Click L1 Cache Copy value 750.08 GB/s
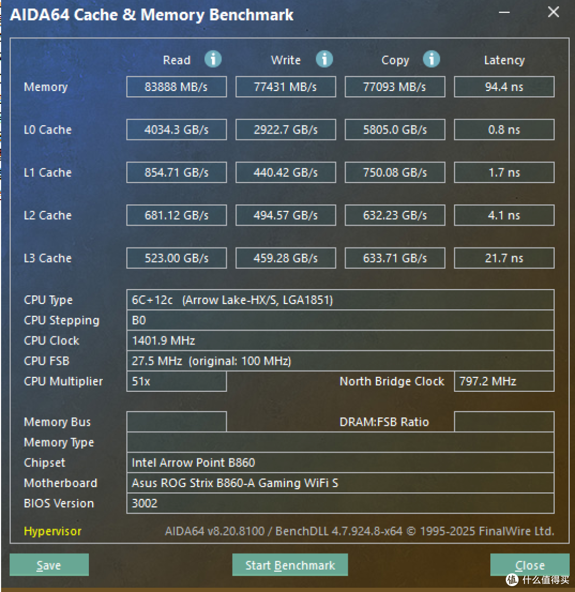Viewport: 575px width, 592px height. (395, 172)
